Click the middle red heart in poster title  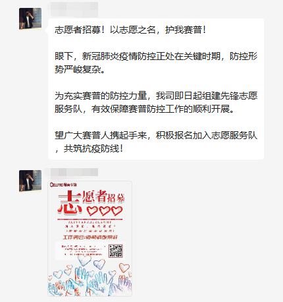(x=105, y=210)
